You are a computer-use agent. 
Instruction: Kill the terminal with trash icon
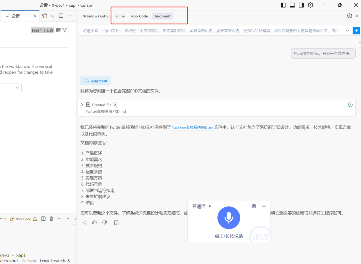(51, 219)
